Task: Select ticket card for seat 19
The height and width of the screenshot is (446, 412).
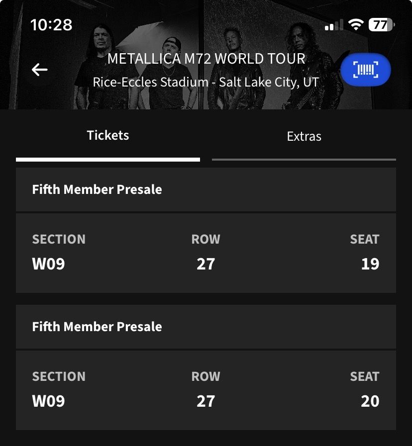Action: [206, 253]
